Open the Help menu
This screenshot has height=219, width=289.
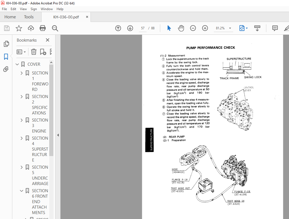pyautogui.click(x=60, y=9)
